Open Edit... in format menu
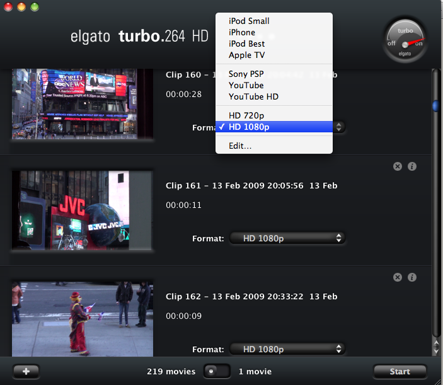Viewport: 443px width, 385px height. coord(273,146)
